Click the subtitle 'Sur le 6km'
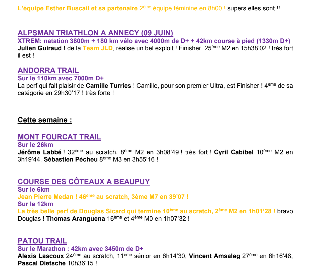 (x=34, y=190)
